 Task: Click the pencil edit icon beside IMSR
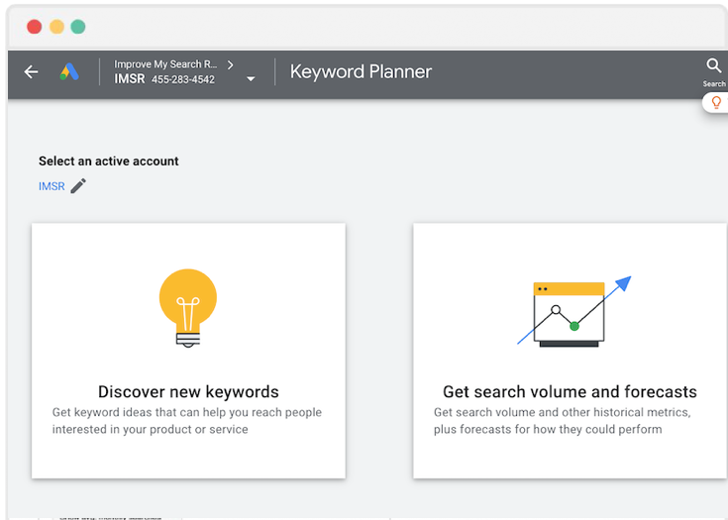[78, 186]
